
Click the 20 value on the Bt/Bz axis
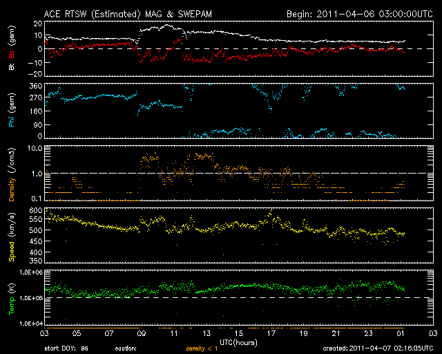tap(38, 24)
